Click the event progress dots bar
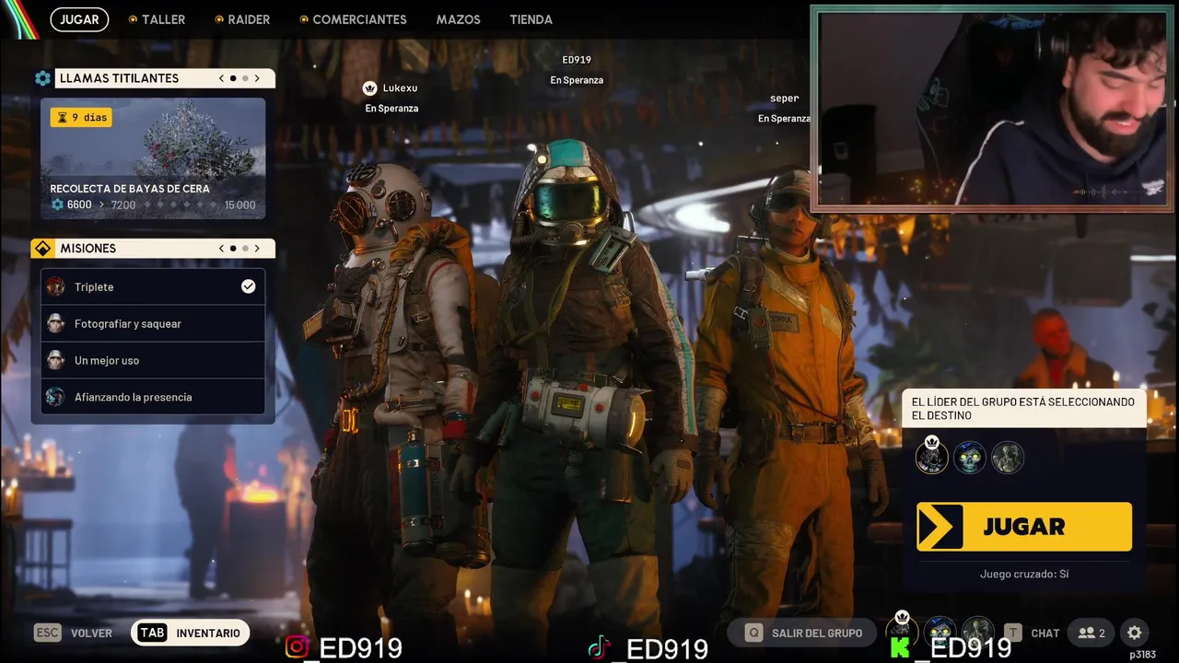The width and height of the screenshot is (1179, 663). [181, 205]
